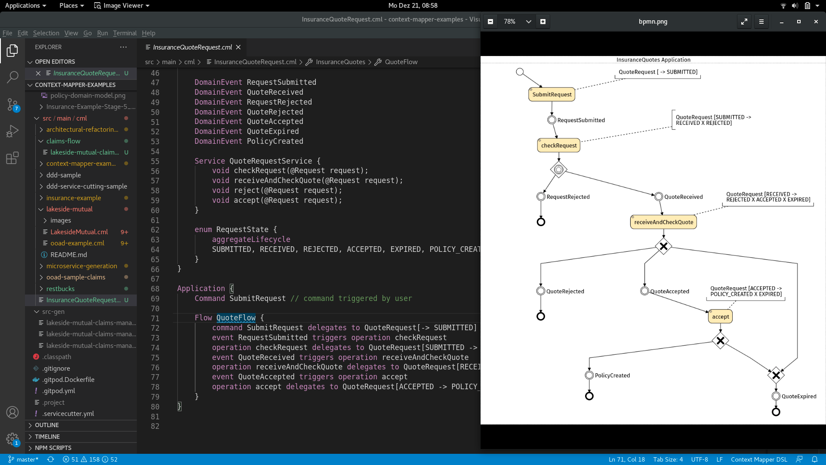Open the Extensions view icon
Viewport: 826px width, 465px height.
tap(12, 158)
